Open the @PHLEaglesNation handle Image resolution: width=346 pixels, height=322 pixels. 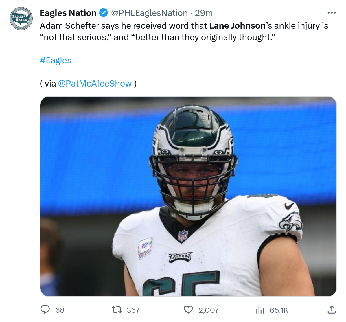(149, 13)
